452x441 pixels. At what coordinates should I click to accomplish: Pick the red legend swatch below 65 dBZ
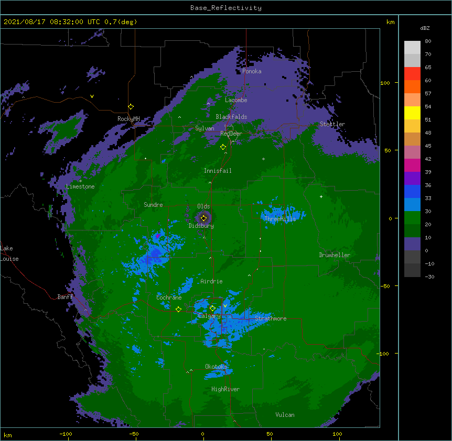tap(412, 73)
